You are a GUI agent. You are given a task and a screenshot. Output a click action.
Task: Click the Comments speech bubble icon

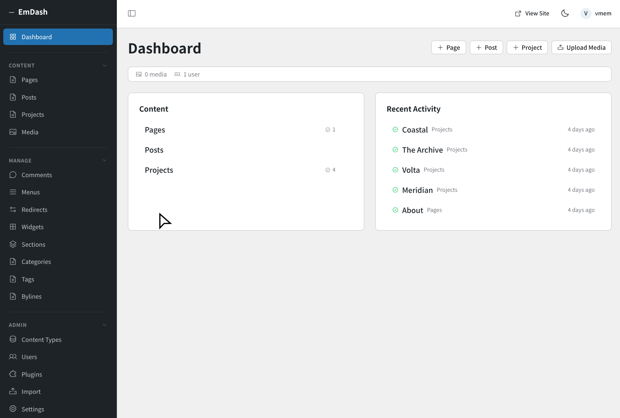point(13,175)
